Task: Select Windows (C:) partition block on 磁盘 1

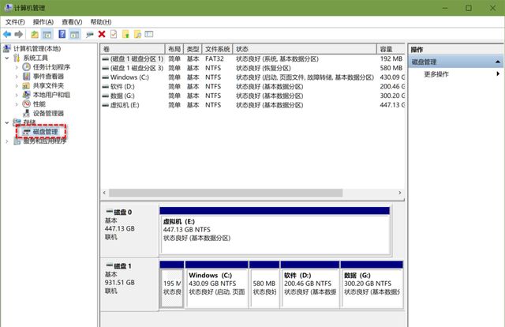Action: coord(217,285)
